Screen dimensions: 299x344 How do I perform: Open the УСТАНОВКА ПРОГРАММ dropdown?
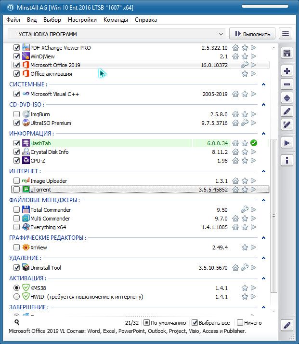117,34
